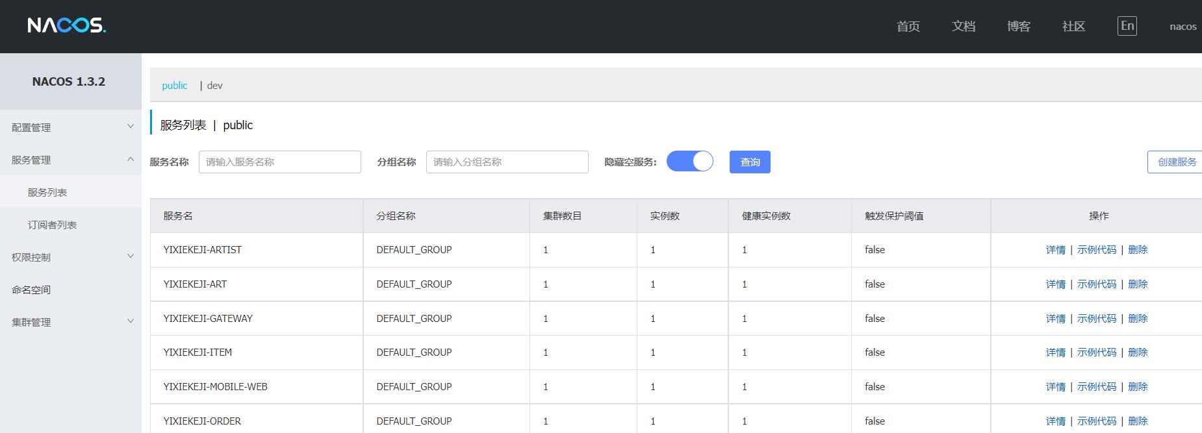The image size is (1202, 433).
Task: Open 详情 for YIXIEKEJI-ORDER
Action: [x=1056, y=421]
